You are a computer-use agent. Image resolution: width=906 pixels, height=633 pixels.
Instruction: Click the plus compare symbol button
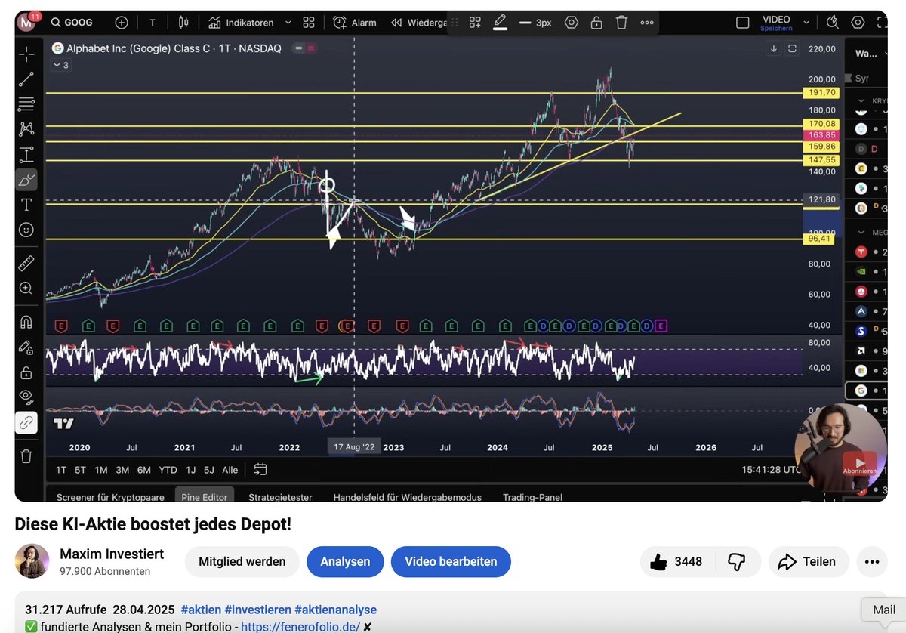[122, 23]
